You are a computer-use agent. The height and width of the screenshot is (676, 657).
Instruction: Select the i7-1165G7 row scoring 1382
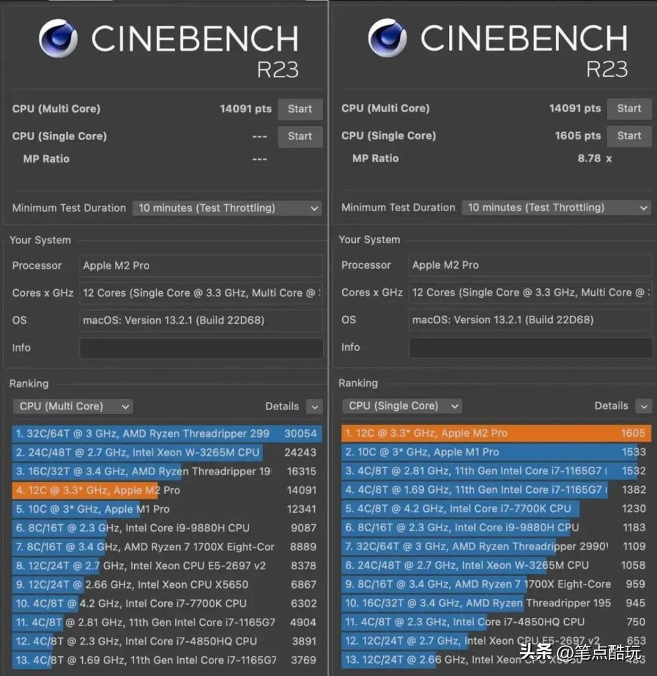coord(496,490)
